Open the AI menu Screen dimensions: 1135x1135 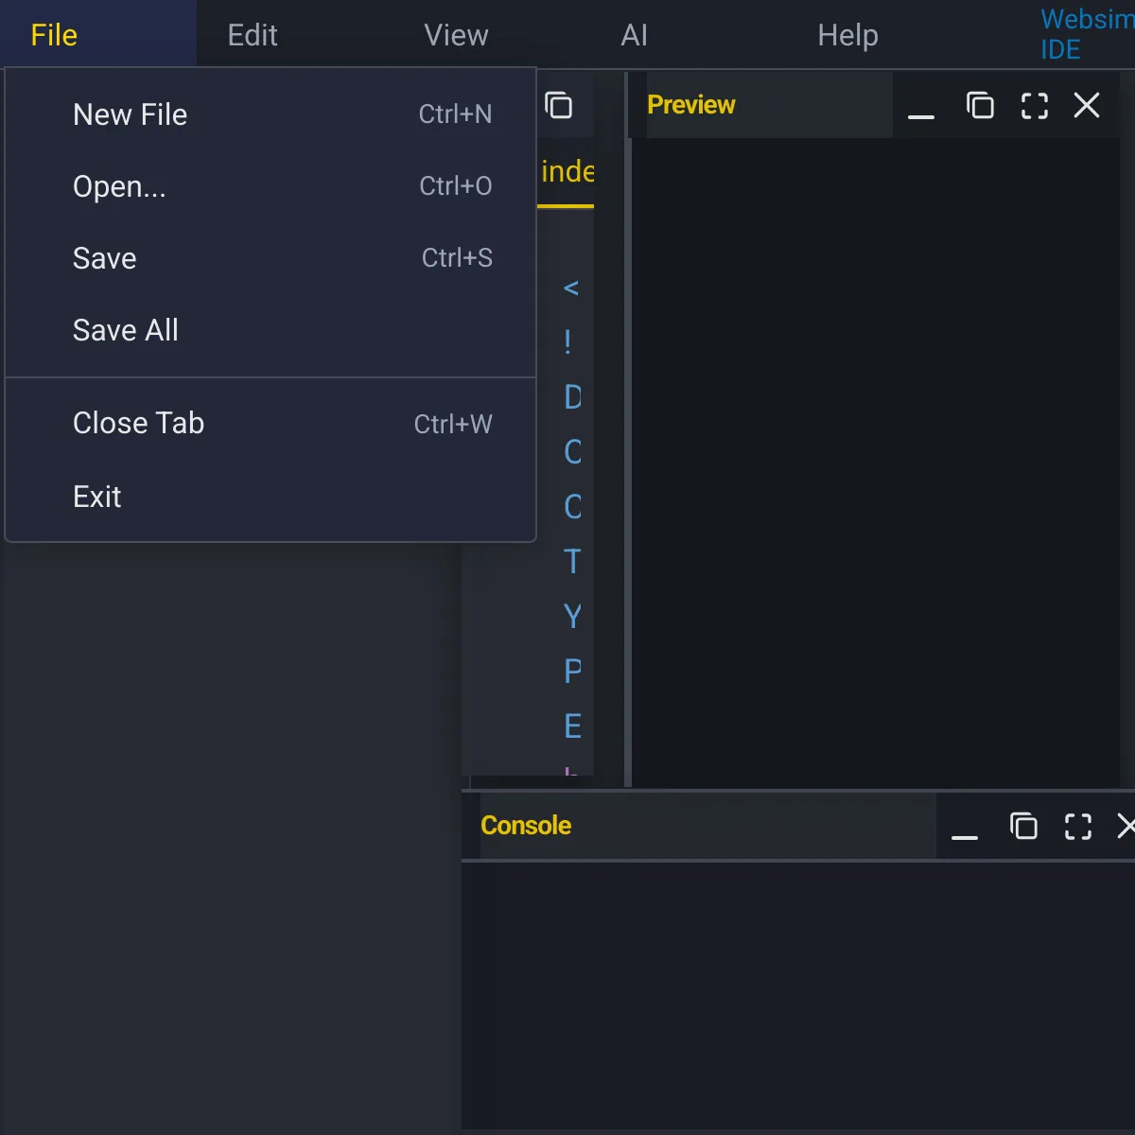click(633, 34)
